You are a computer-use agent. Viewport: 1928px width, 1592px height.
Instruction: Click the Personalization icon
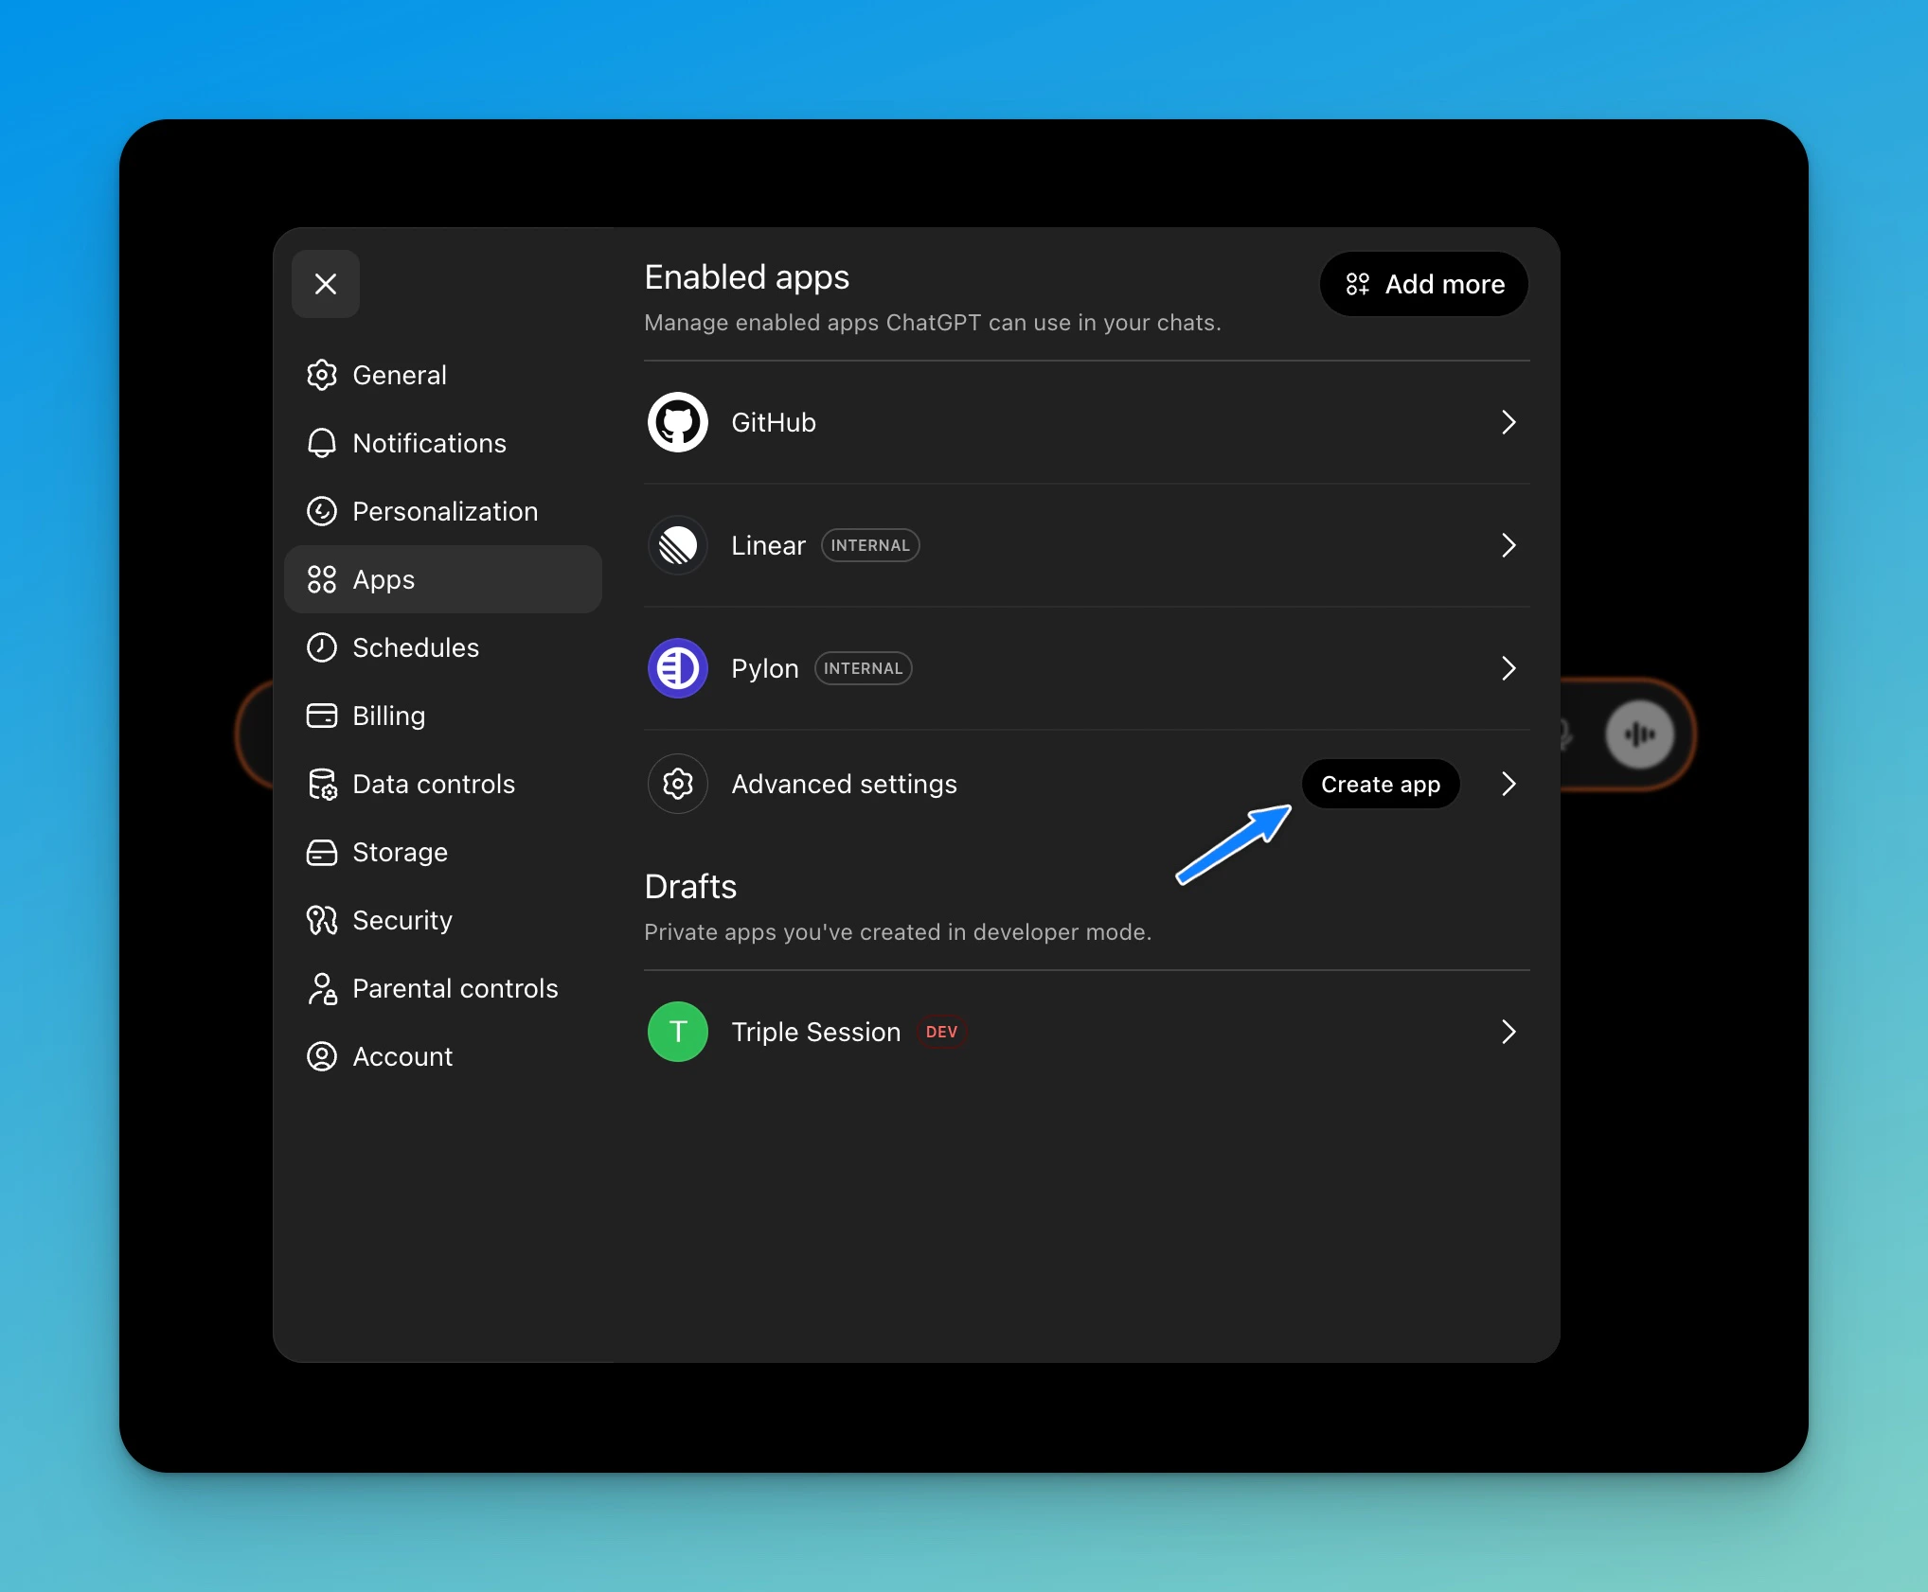322,511
